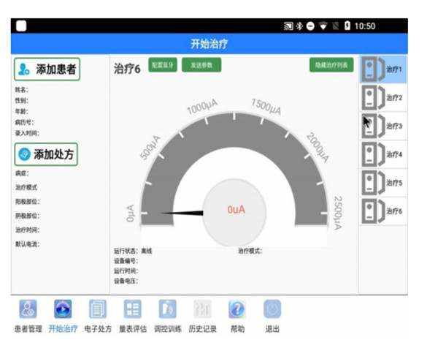438x348 pixels.
Task: Click the 2500μA gauge label
Action: pos(338,213)
